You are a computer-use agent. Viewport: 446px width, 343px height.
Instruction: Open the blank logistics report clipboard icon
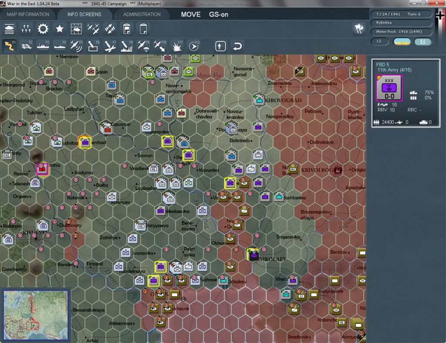click(143, 29)
